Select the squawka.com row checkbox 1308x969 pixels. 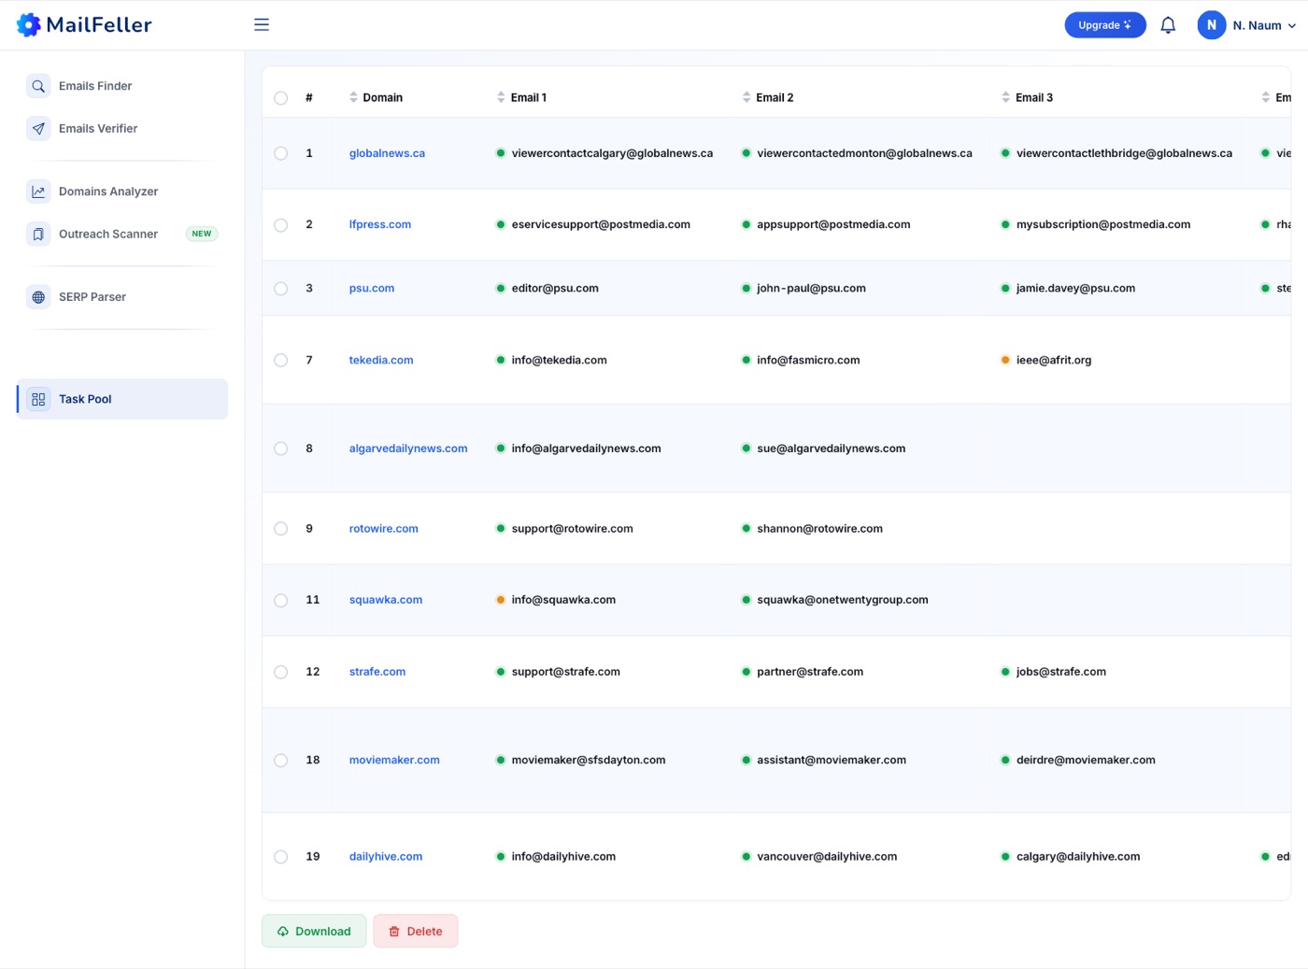pos(281,601)
